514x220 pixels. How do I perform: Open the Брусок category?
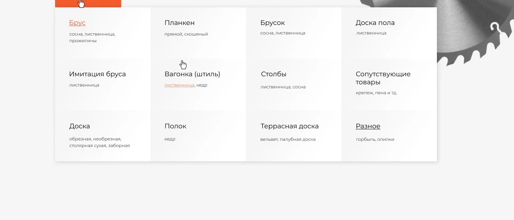(x=272, y=23)
